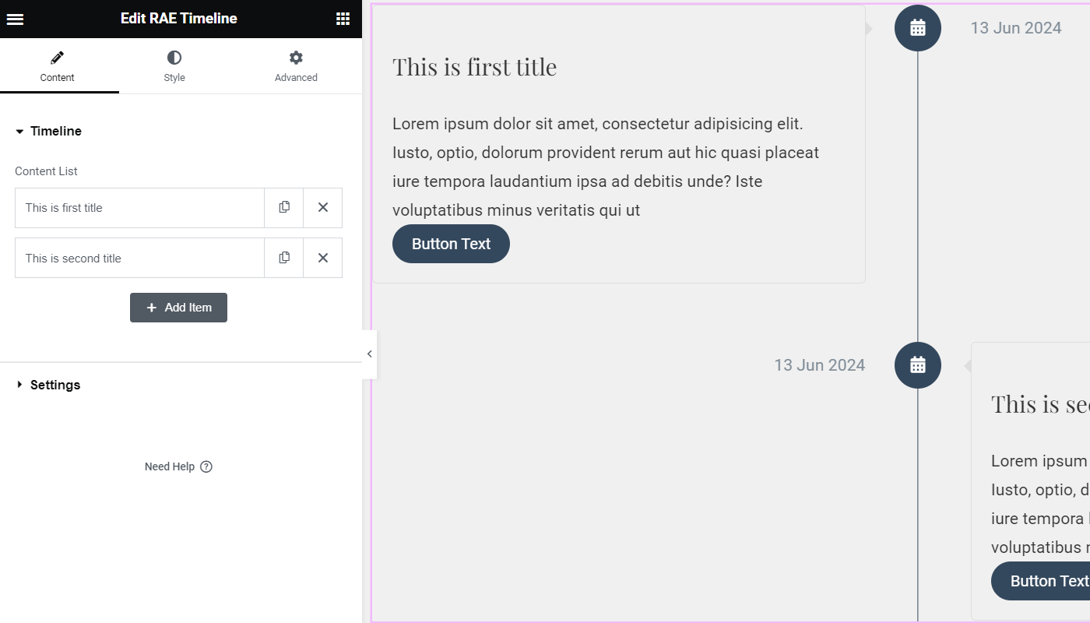Image resolution: width=1090 pixels, height=623 pixels.
Task: Expand the Settings section
Action: click(x=48, y=385)
